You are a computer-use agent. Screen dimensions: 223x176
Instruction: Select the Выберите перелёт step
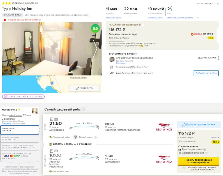tap(20, 130)
